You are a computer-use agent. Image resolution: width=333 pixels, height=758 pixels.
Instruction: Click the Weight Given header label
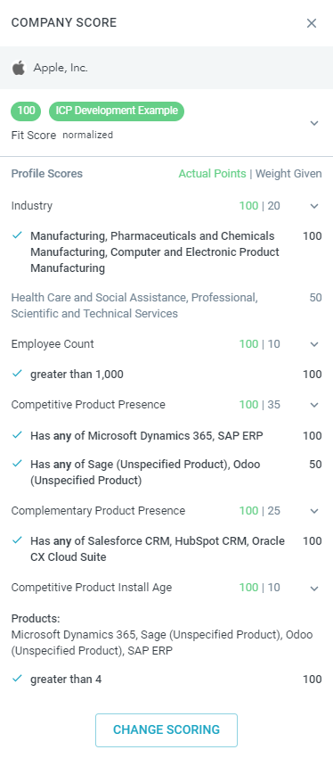coord(288,174)
